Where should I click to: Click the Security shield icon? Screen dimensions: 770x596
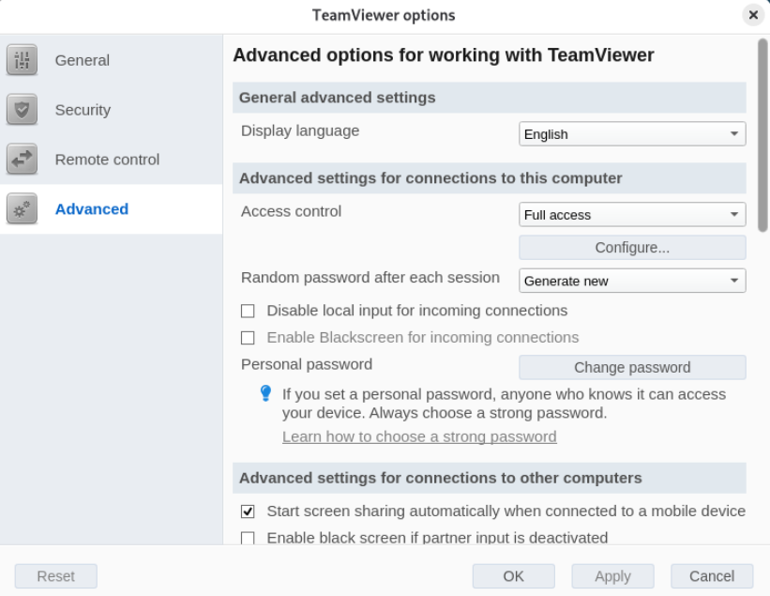coord(21,110)
